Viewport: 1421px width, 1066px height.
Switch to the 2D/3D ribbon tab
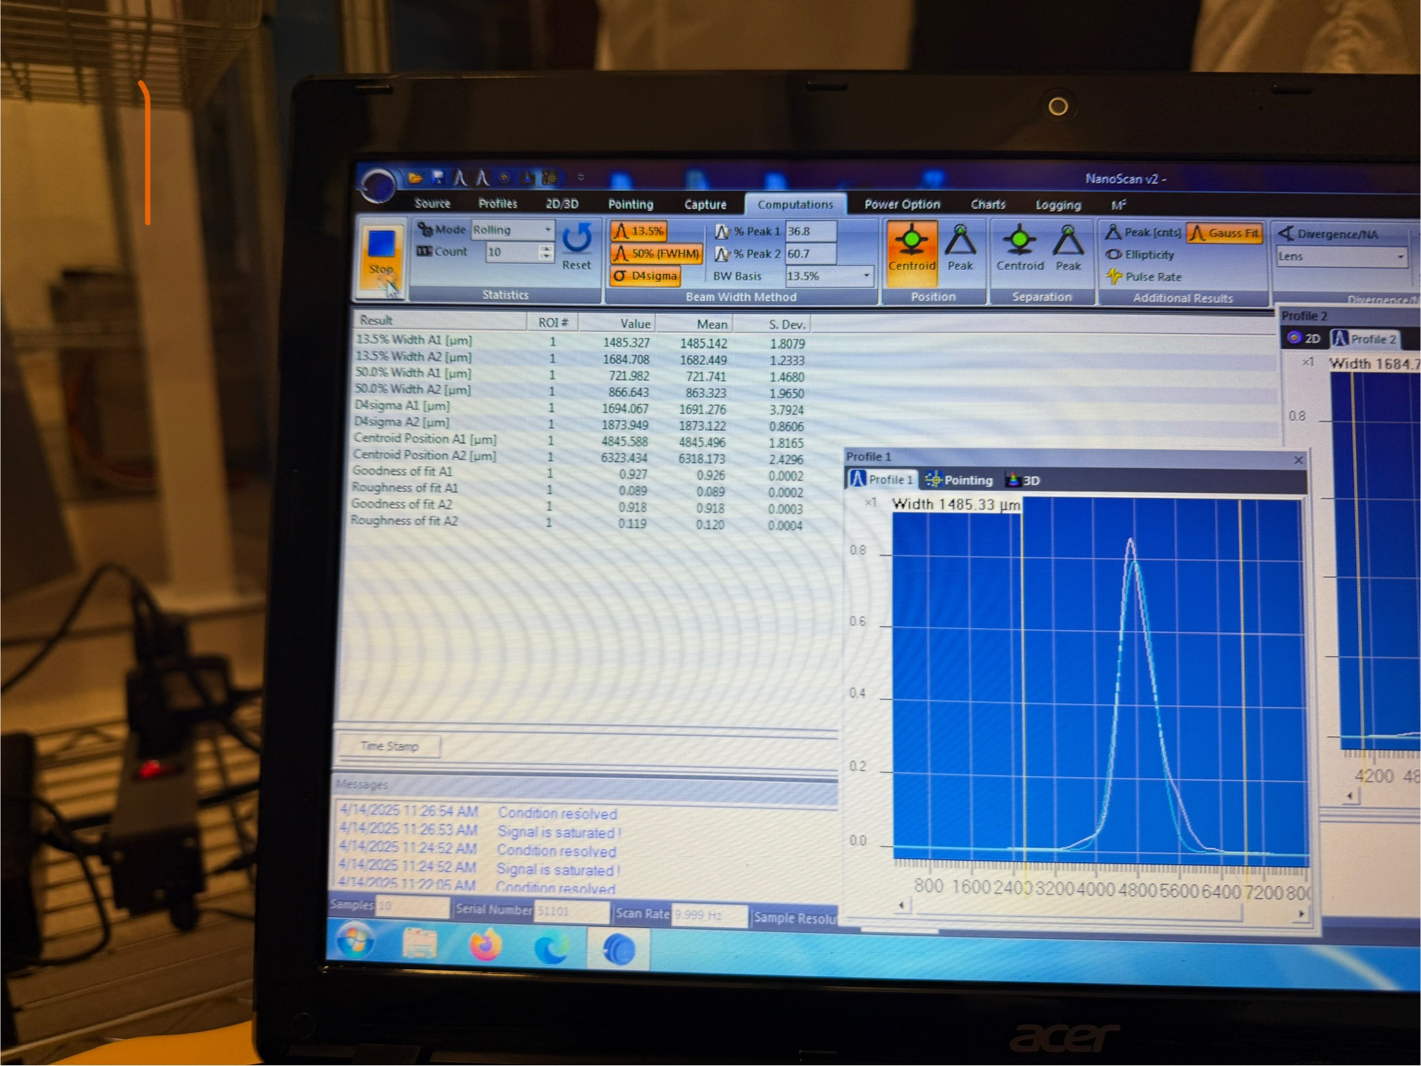[562, 204]
